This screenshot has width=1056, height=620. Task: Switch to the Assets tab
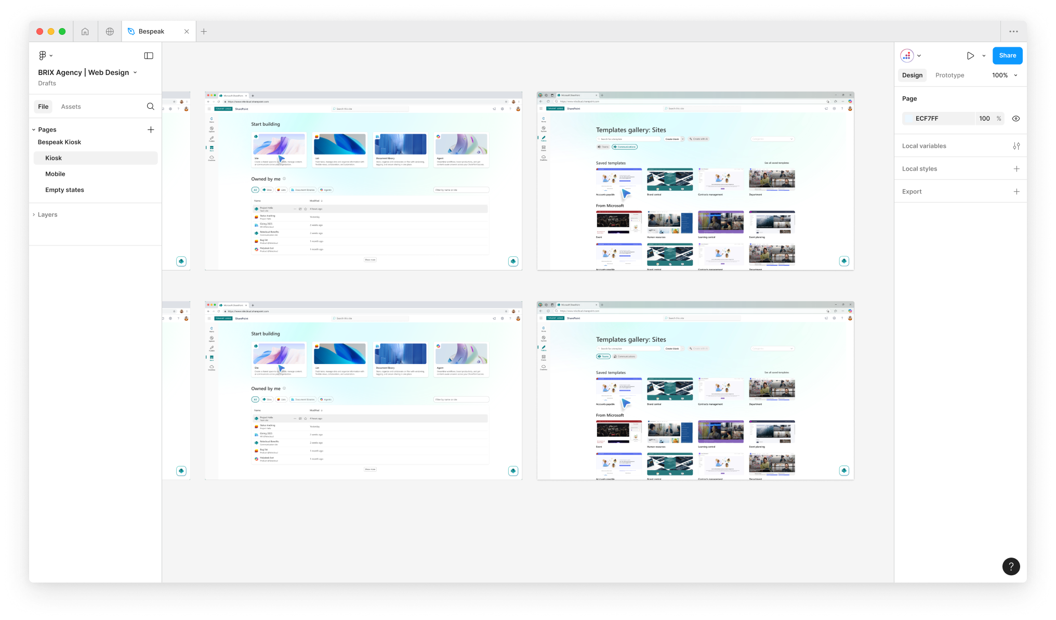click(x=71, y=106)
